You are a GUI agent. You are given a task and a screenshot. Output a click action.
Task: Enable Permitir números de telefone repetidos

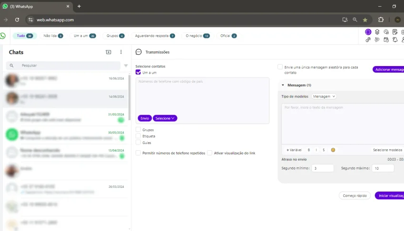(138, 153)
